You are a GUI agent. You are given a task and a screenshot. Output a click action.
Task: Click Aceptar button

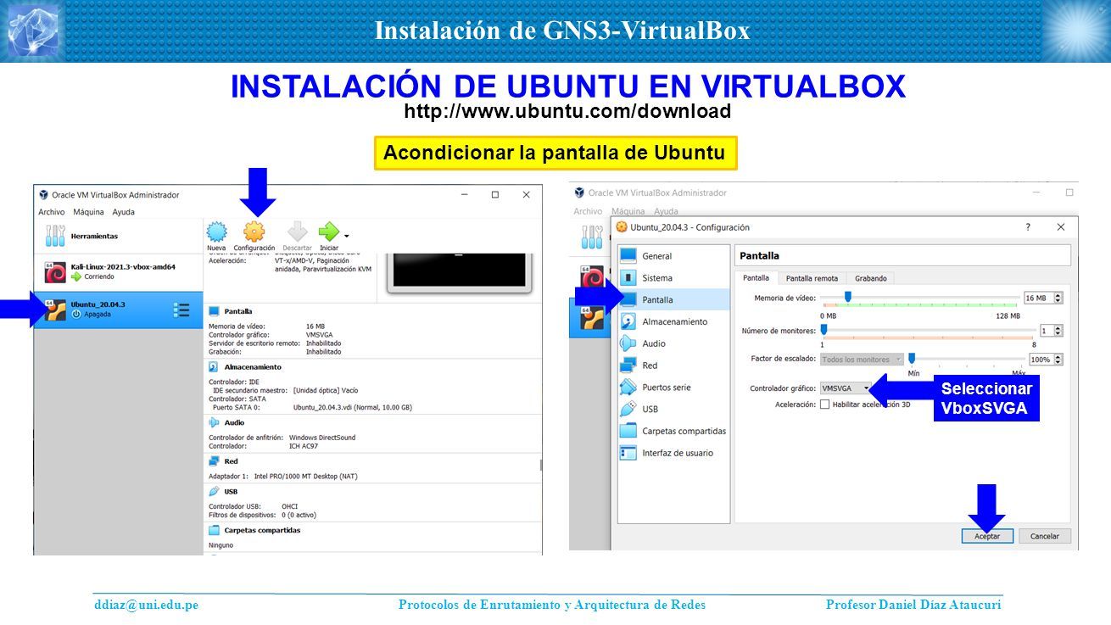[x=987, y=536]
